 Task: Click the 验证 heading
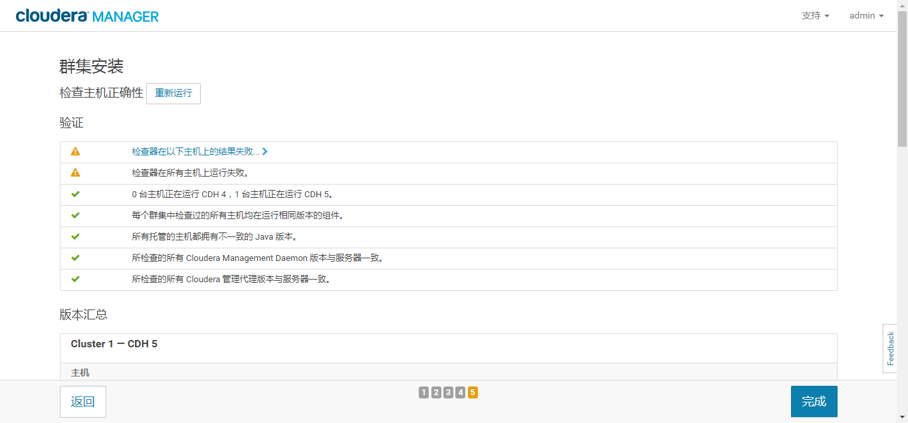point(72,123)
